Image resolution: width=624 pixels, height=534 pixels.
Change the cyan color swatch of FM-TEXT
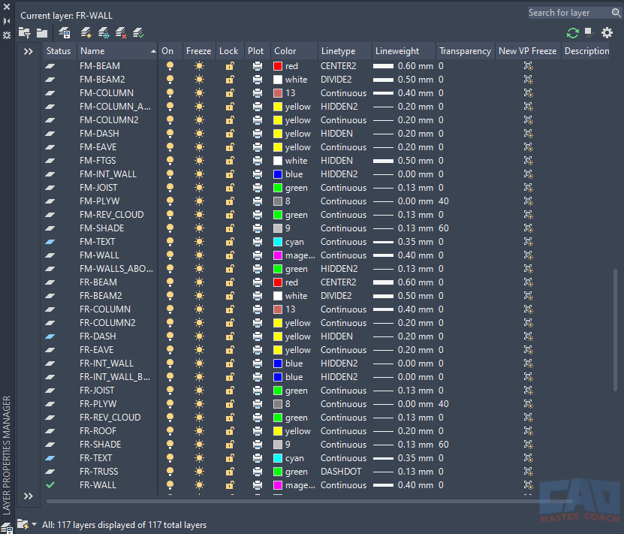[x=278, y=242]
